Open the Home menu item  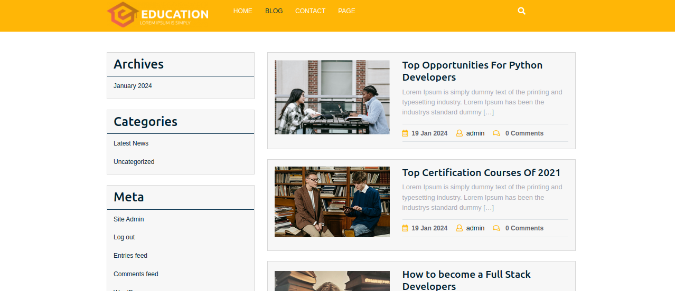point(243,11)
